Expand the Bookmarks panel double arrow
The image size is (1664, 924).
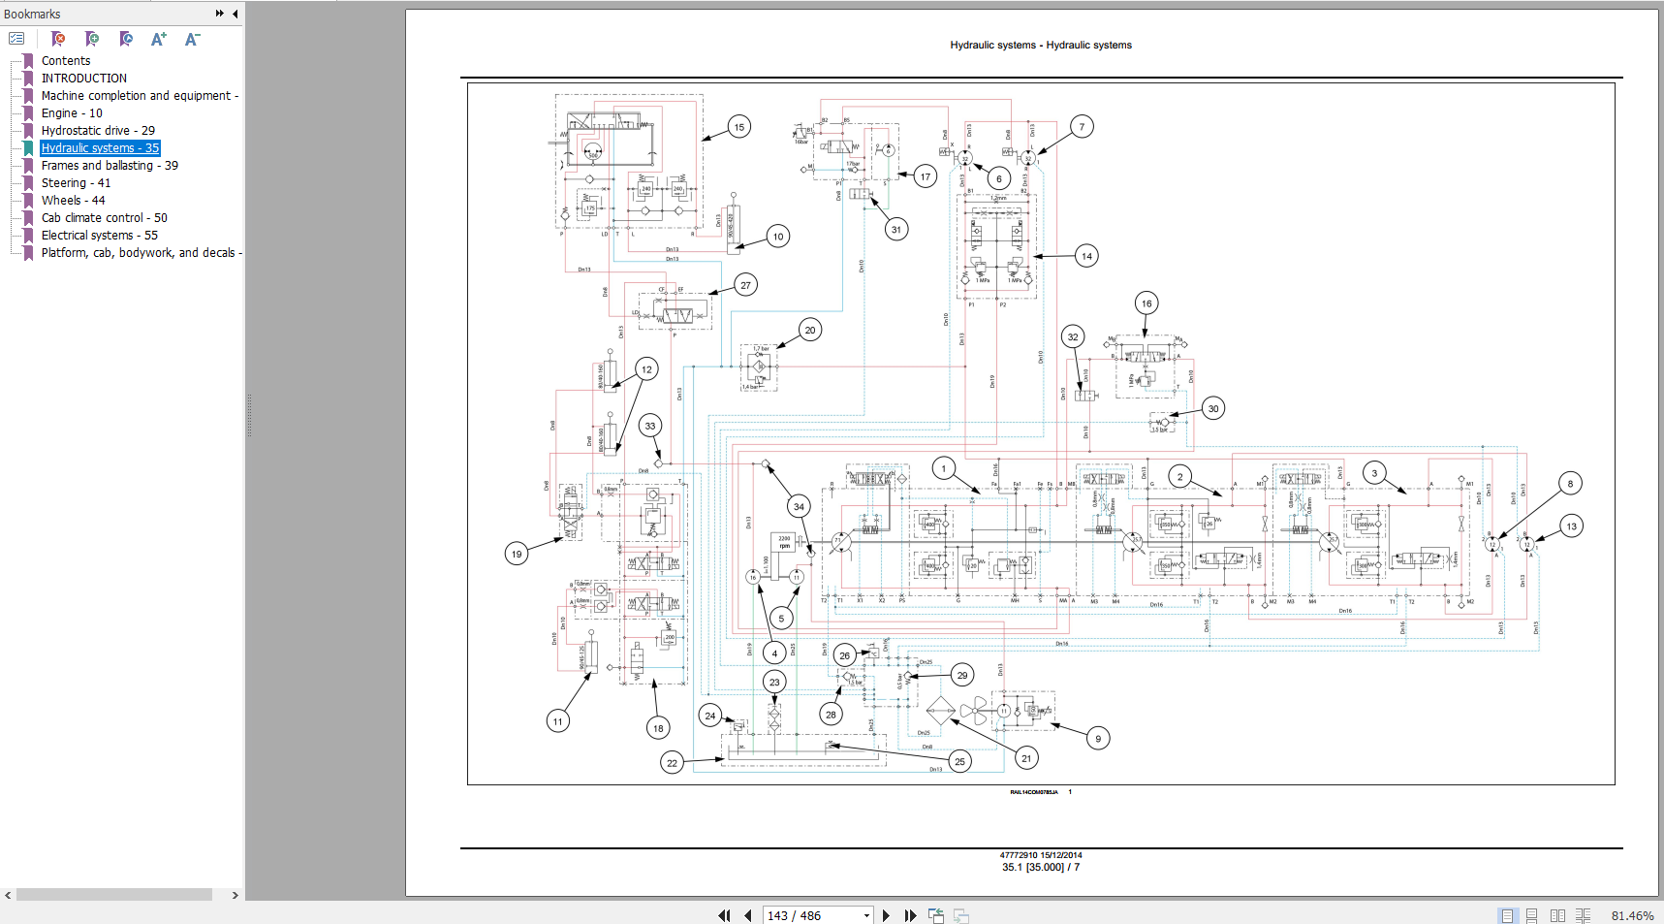pyautogui.click(x=220, y=14)
